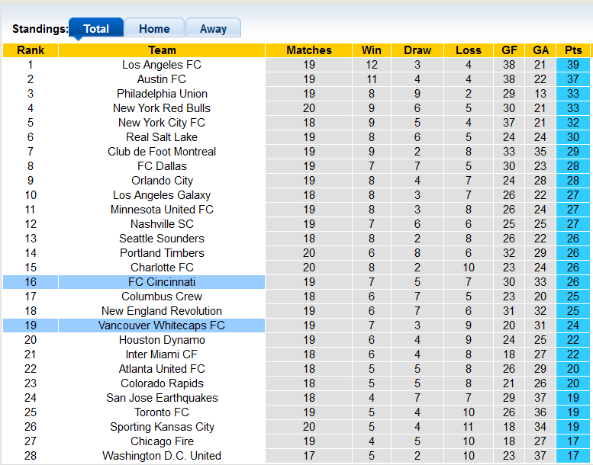Select the Away standings tab

pyautogui.click(x=213, y=29)
